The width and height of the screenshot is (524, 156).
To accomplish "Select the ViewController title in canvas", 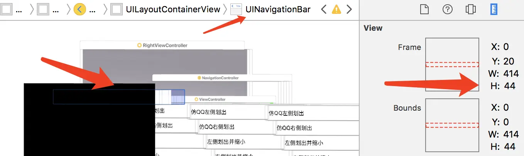I will 212,100.
